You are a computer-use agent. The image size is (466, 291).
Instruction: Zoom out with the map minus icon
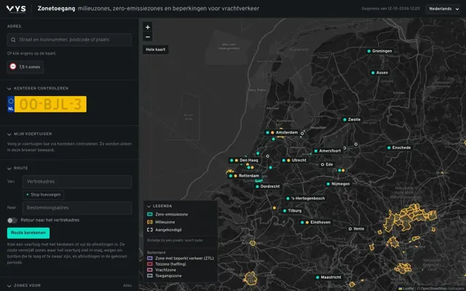coord(148,37)
